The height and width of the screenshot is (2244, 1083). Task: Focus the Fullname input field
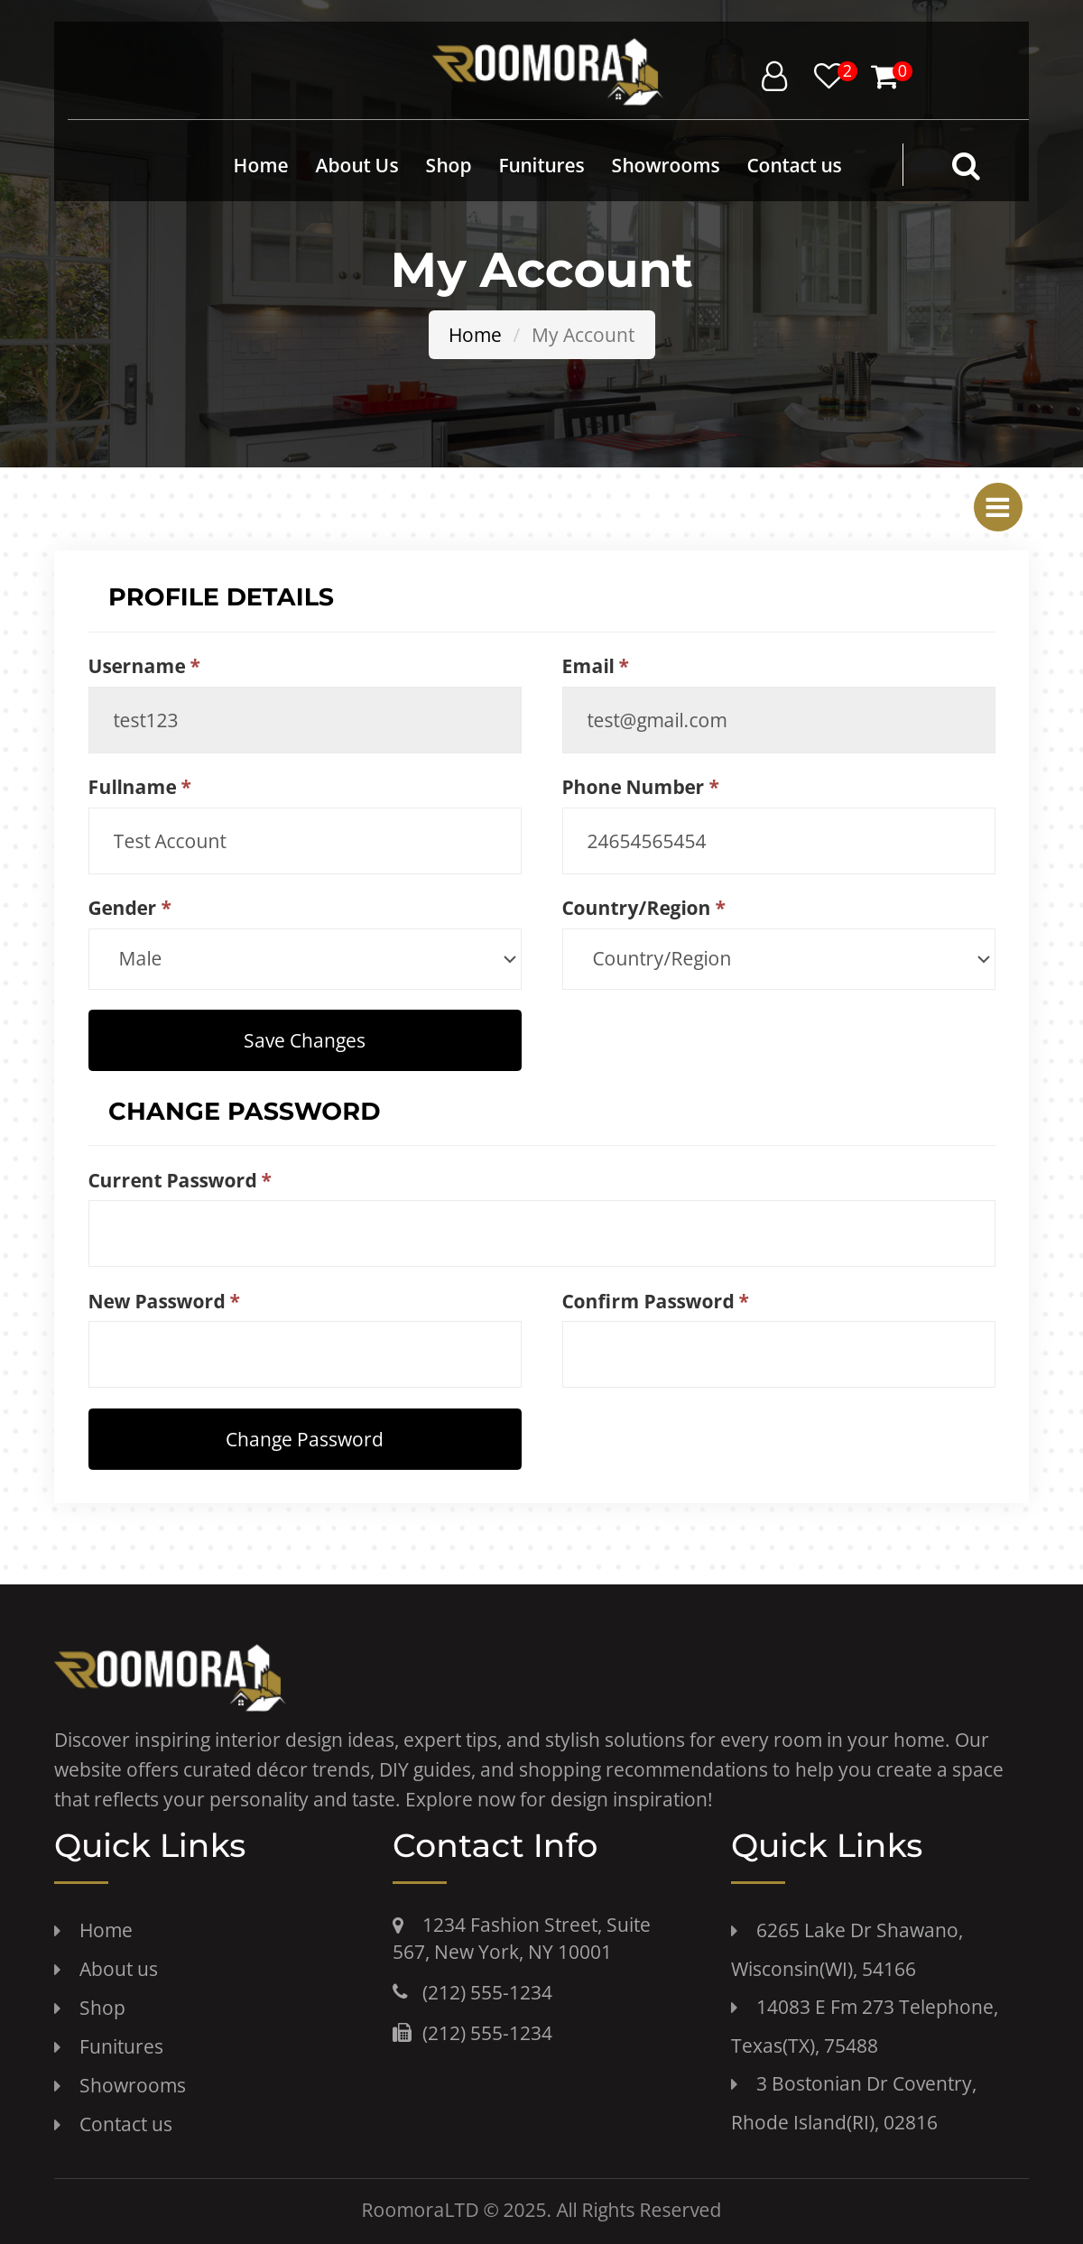[305, 841]
